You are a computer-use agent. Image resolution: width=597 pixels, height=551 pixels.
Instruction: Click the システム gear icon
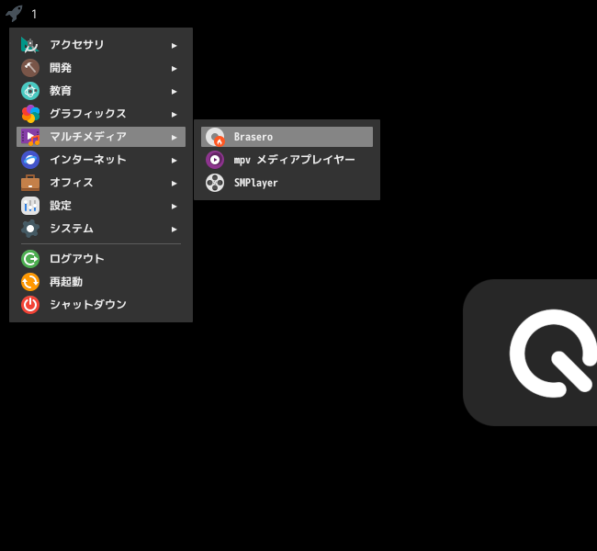pyautogui.click(x=30, y=229)
